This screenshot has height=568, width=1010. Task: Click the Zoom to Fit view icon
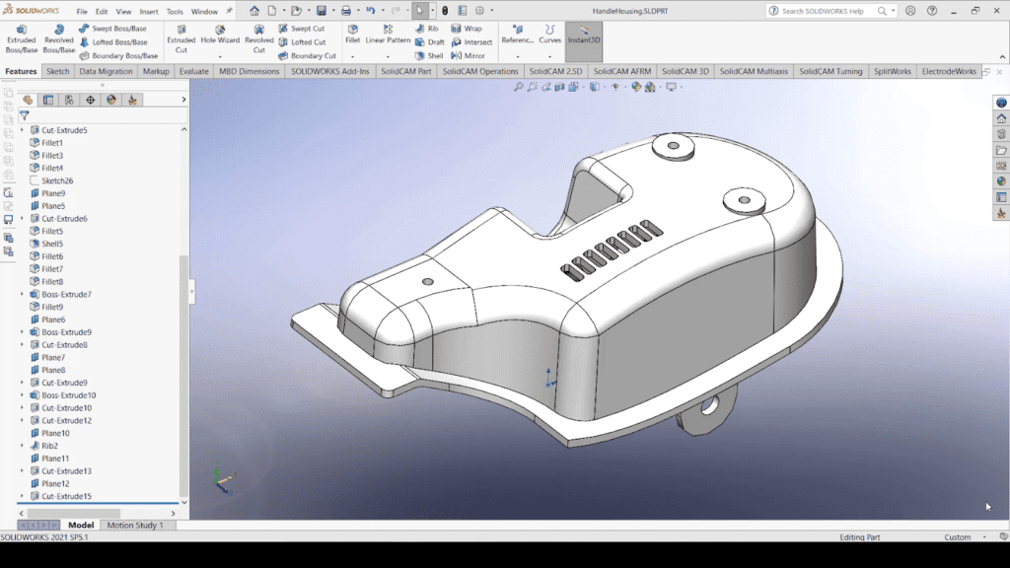[x=519, y=87]
